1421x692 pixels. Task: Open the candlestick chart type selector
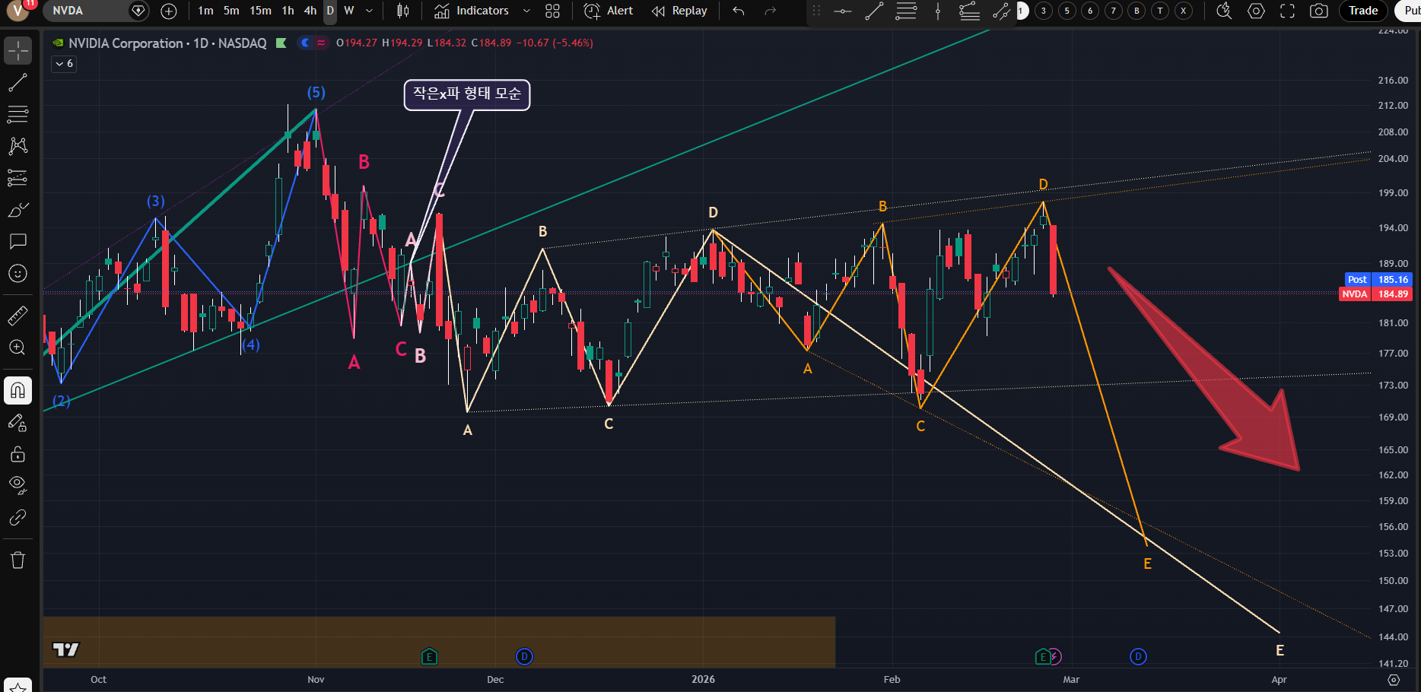403,11
